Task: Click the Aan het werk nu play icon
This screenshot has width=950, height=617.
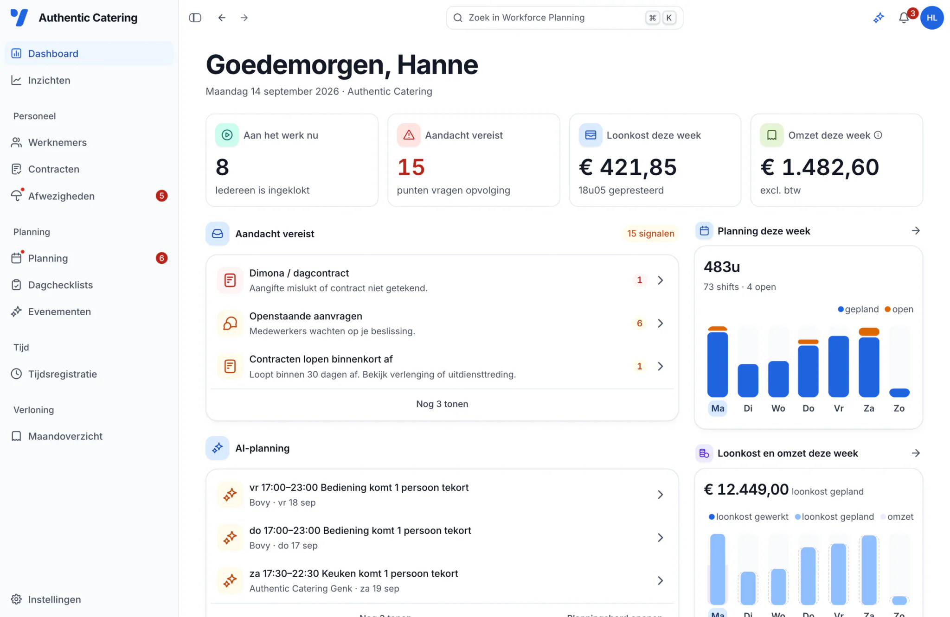Action: (227, 135)
